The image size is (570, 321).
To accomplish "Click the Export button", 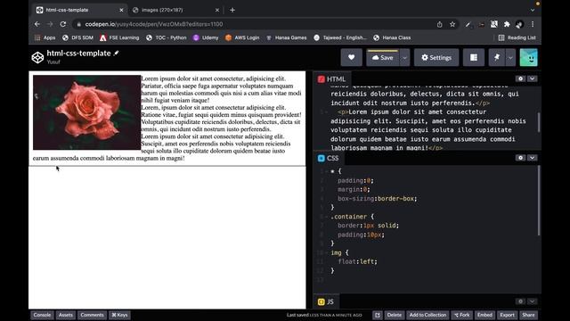I will pos(507,315).
